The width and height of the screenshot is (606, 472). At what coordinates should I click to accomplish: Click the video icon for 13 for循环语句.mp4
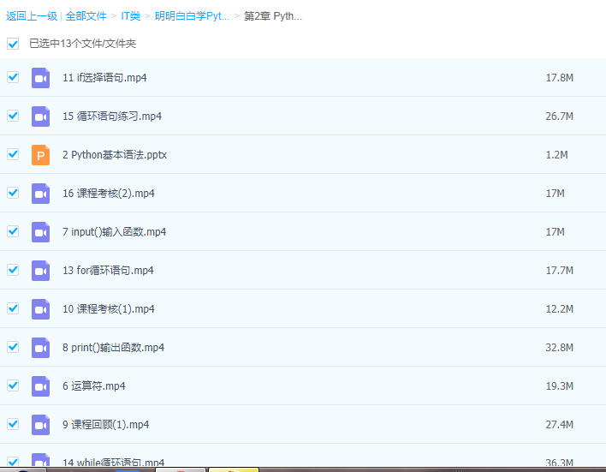click(41, 271)
